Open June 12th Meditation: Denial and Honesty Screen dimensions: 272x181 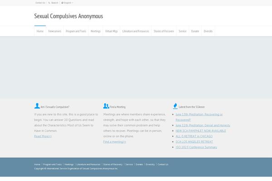[x=203, y=125]
